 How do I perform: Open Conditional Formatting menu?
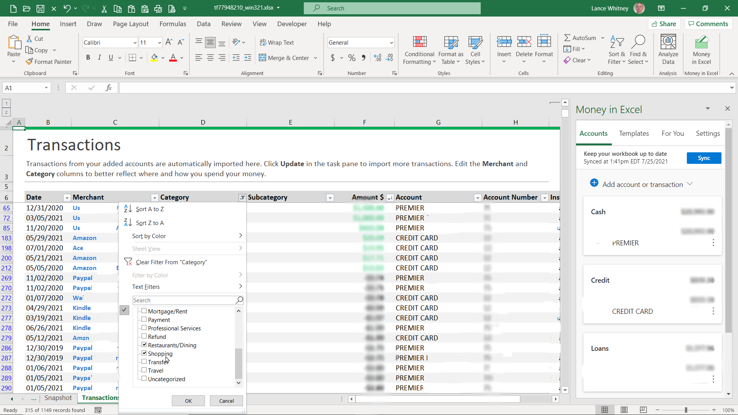coord(419,50)
